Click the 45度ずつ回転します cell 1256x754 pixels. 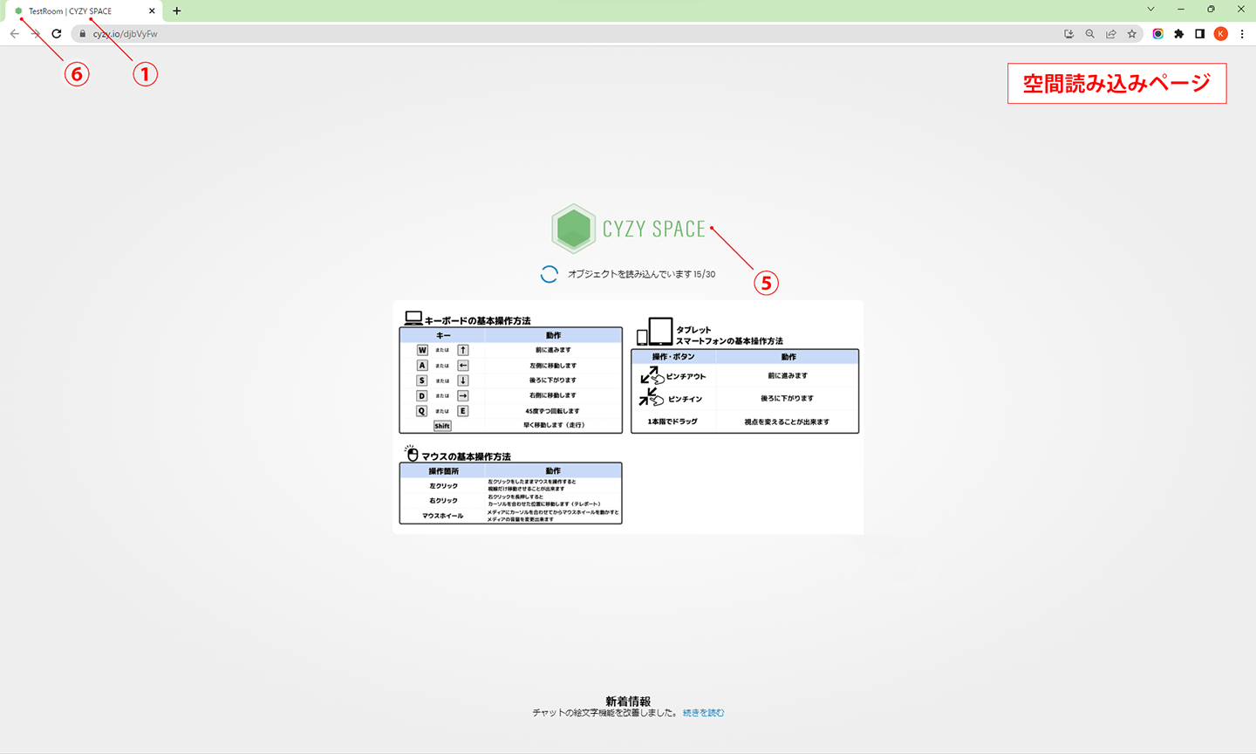[552, 411]
